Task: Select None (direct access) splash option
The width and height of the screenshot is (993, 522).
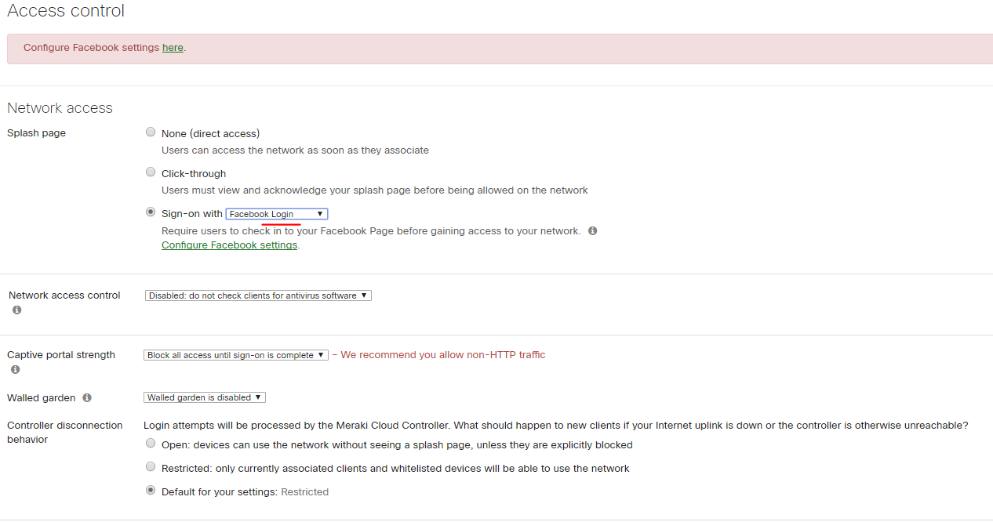Action: [x=151, y=132]
